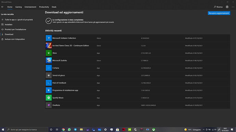The width and height of the screenshot is (236, 132).
Task: Click the Microsoft Sudoku icon
Action: point(49,61)
